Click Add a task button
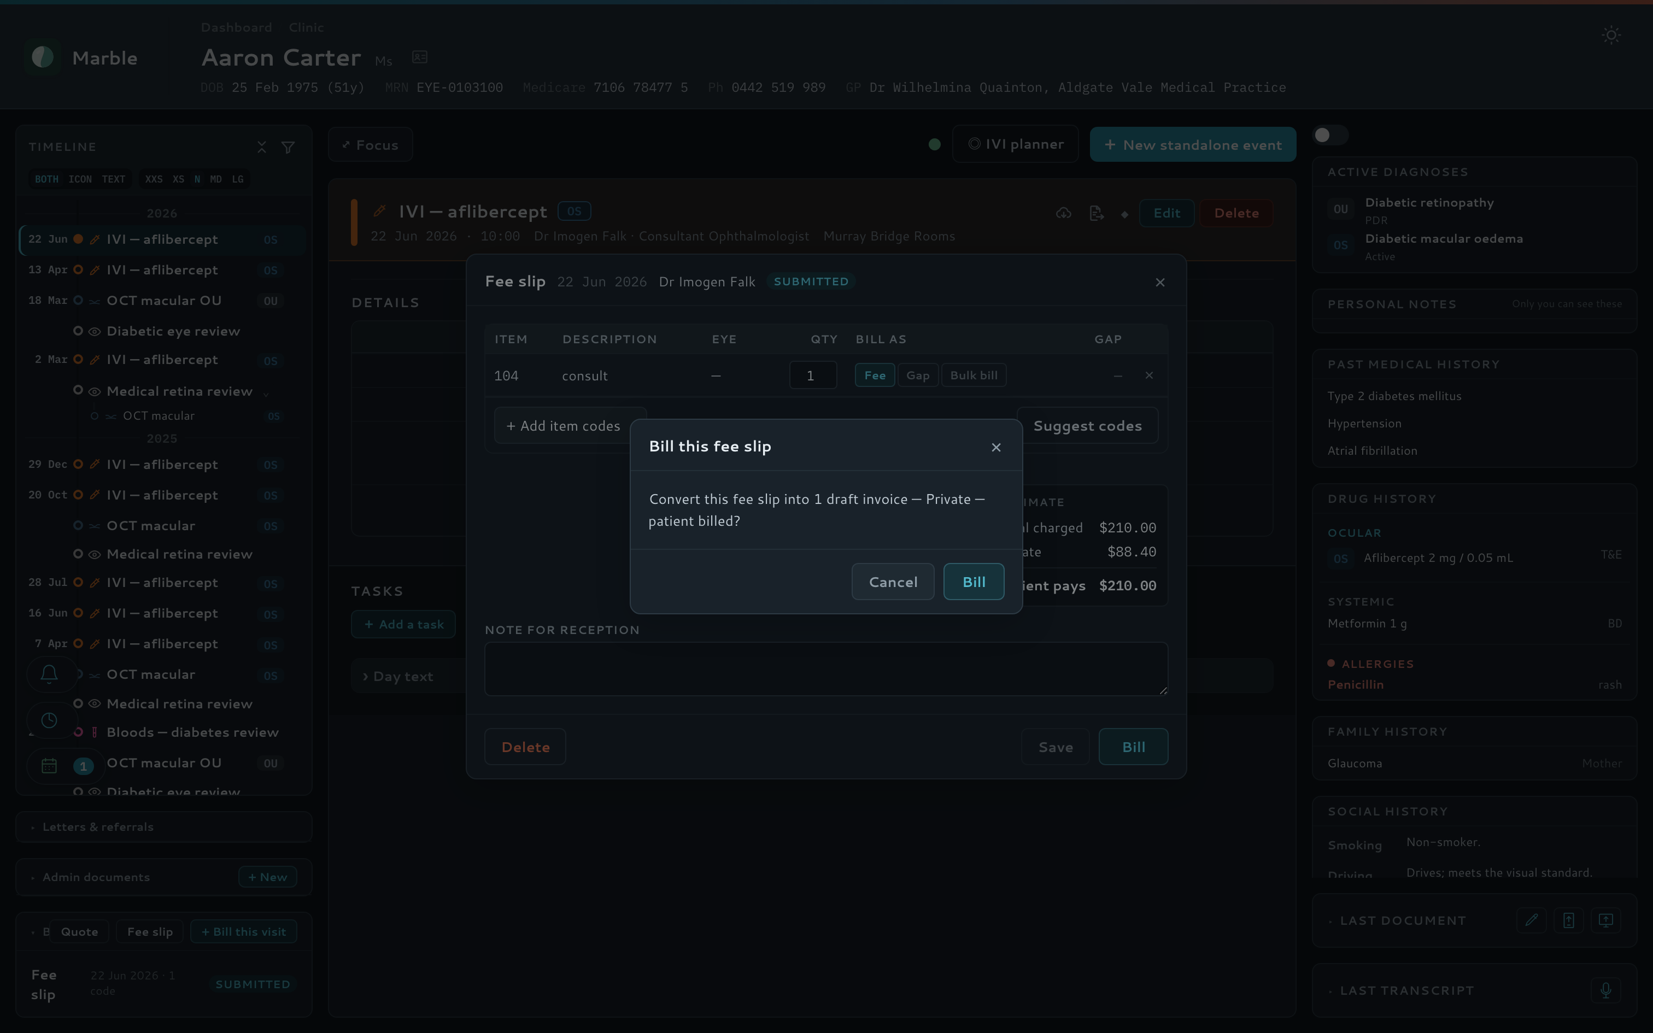Screen dimensions: 1653x1033 (x=403, y=624)
